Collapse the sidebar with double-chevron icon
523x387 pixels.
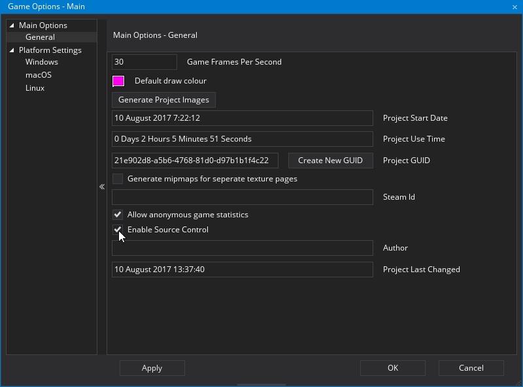[102, 187]
